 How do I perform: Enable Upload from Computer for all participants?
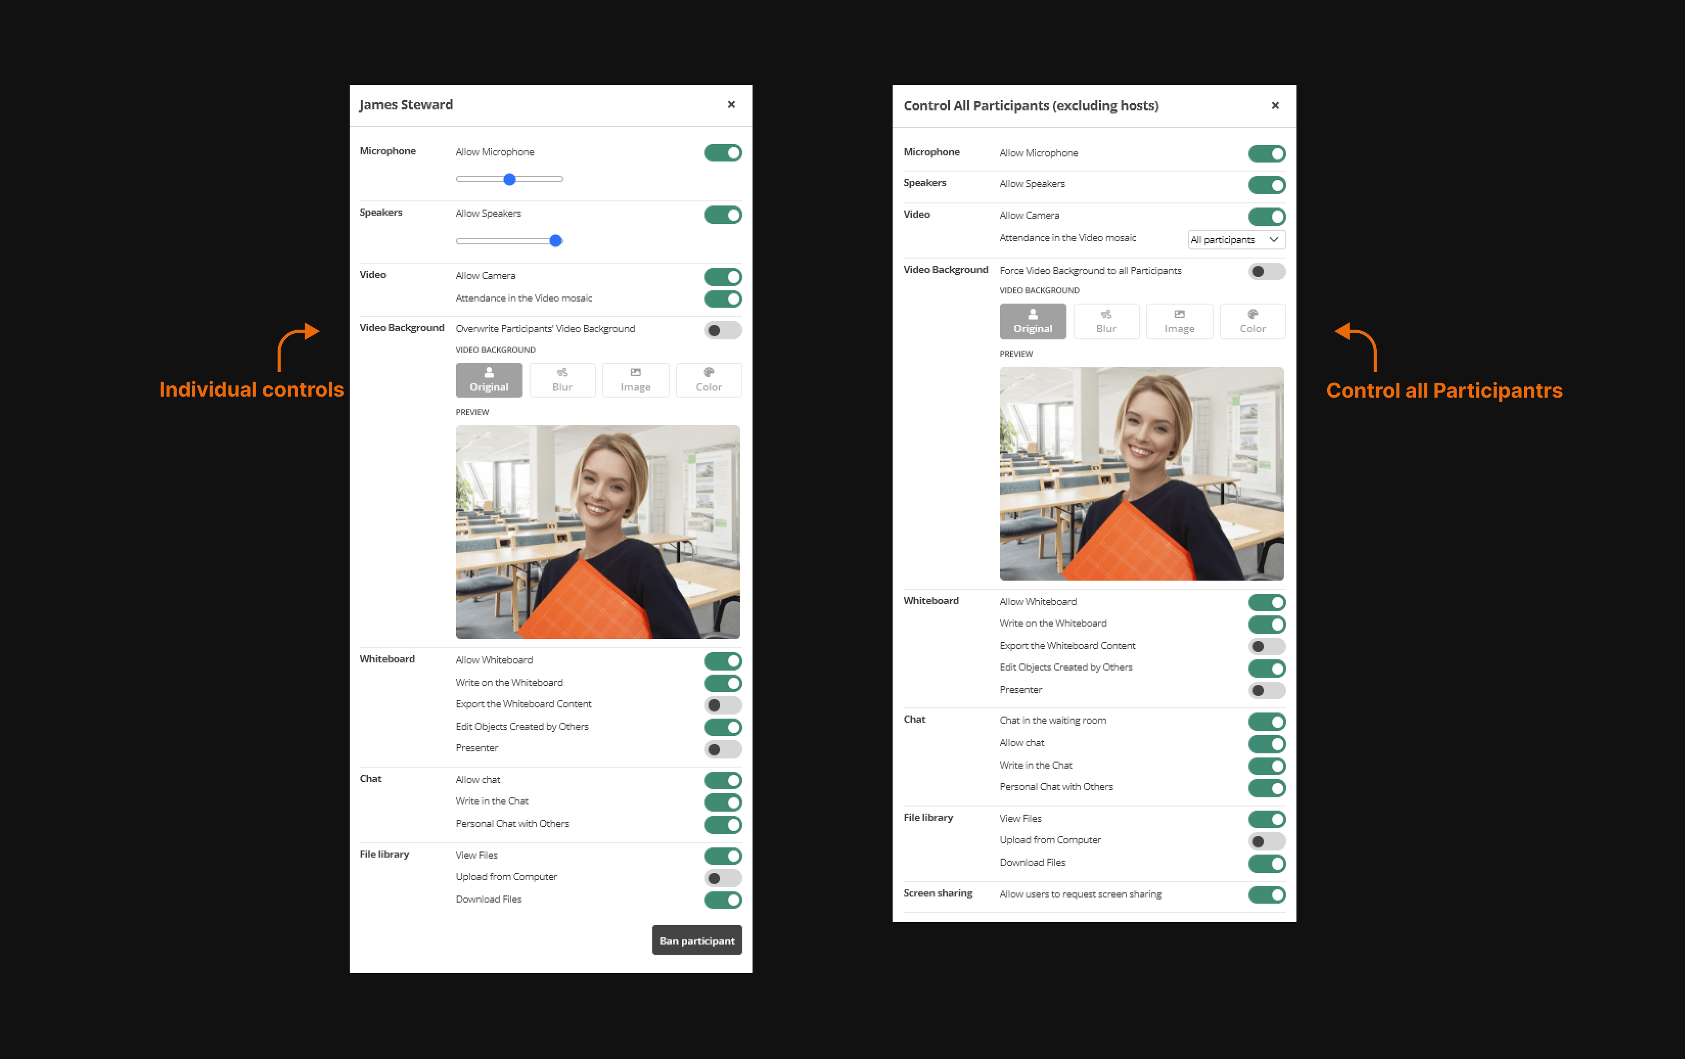click(x=1266, y=841)
